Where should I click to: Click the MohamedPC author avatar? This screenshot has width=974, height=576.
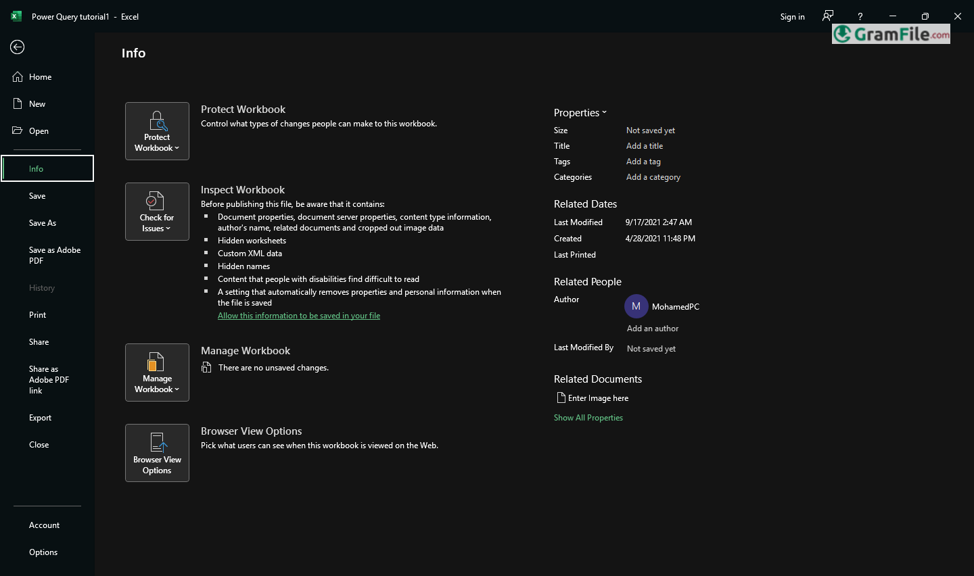[636, 306]
